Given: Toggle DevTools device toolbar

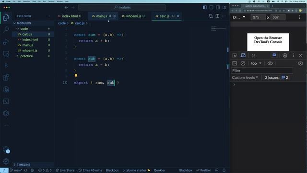Looking at the screenshot, I should pyautogui.click(x=243, y=56).
